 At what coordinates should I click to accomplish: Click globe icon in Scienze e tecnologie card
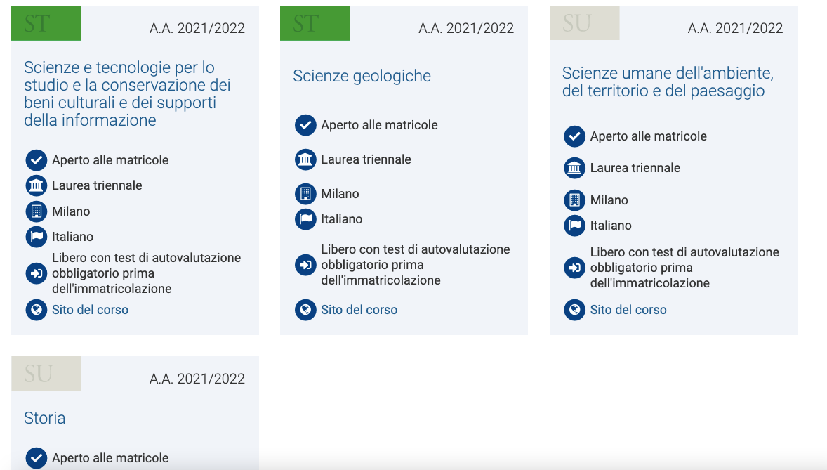[x=37, y=309]
